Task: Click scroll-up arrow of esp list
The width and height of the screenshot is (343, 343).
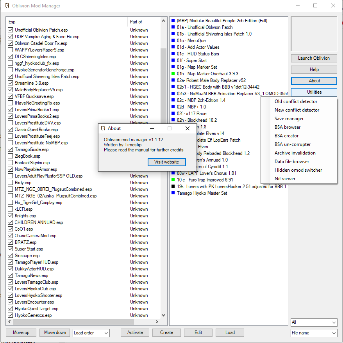Action: pos(163,21)
